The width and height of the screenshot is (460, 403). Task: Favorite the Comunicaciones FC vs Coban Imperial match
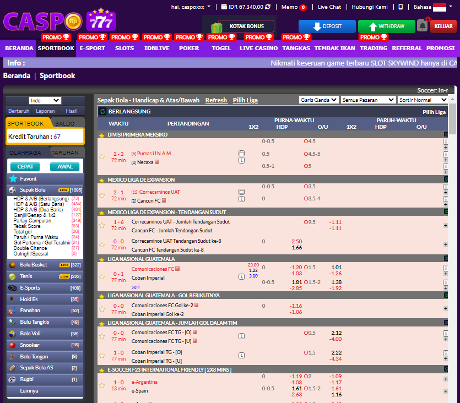pyautogui.click(x=102, y=277)
